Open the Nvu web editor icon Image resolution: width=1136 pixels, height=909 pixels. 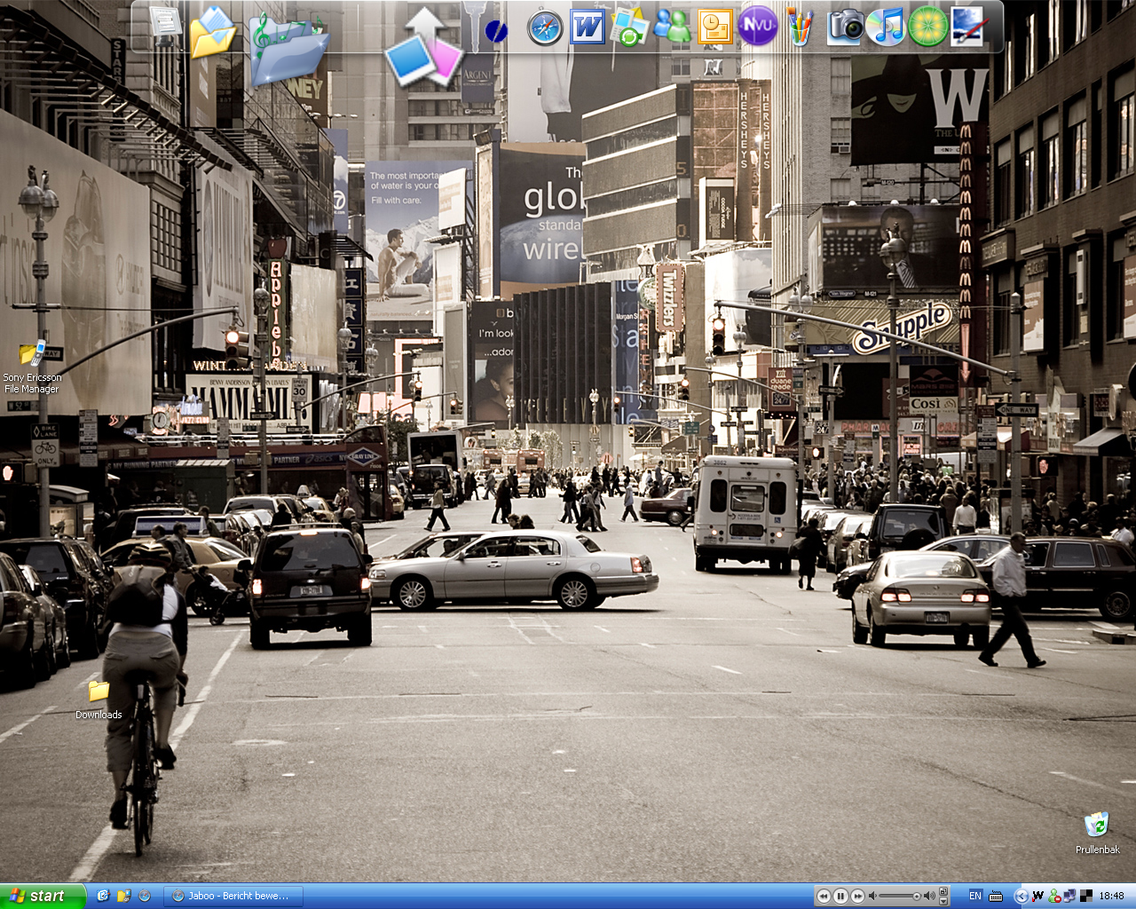tap(757, 27)
